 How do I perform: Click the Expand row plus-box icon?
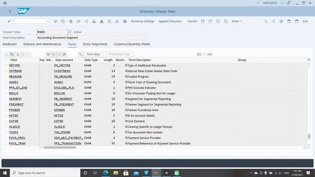pos(54,54)
